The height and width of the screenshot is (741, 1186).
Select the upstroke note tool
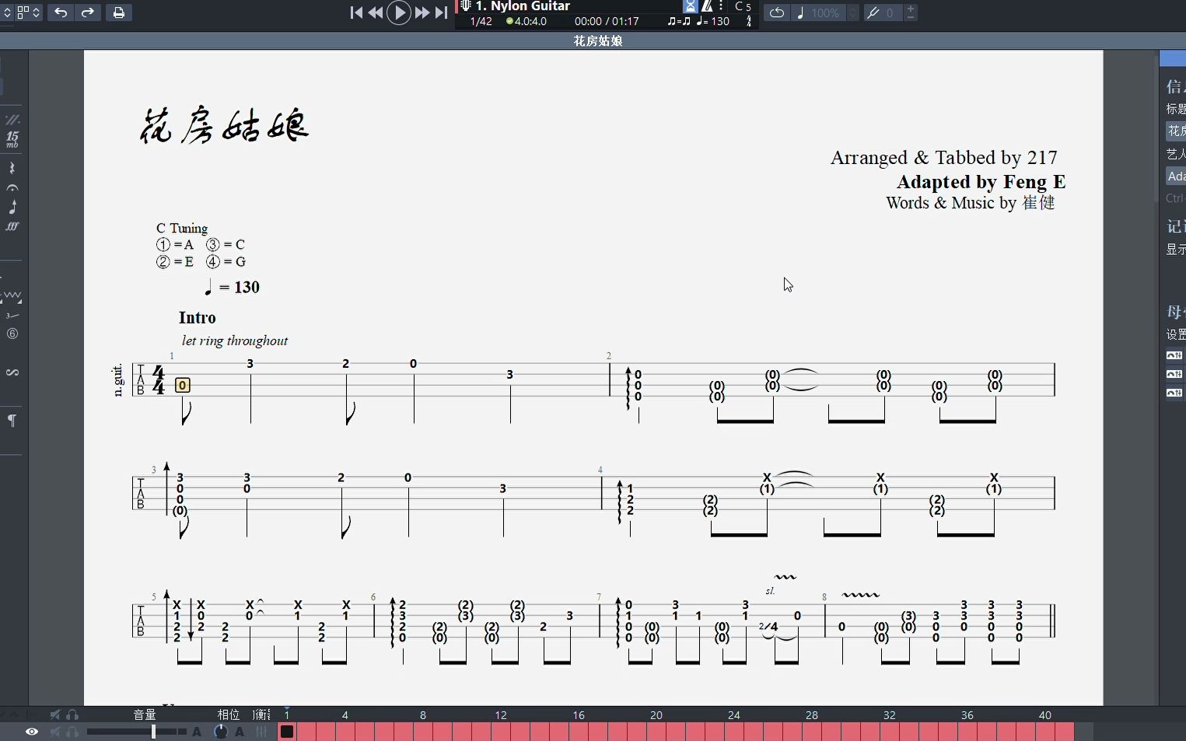coord(12,207)
